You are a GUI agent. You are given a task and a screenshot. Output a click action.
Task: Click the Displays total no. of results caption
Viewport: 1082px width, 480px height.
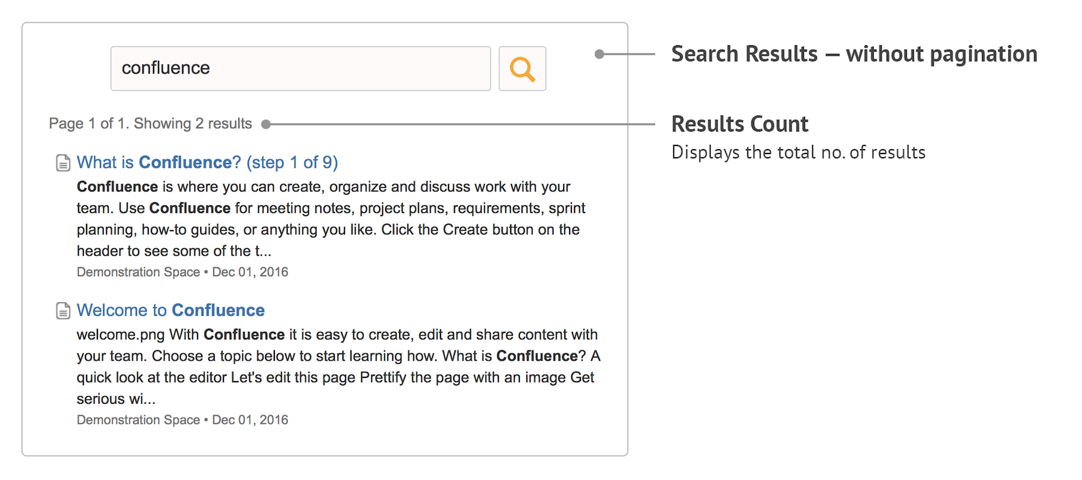point(798,152)
